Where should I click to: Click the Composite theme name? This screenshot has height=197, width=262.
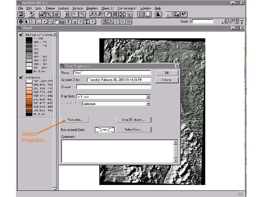pos(33,77)
